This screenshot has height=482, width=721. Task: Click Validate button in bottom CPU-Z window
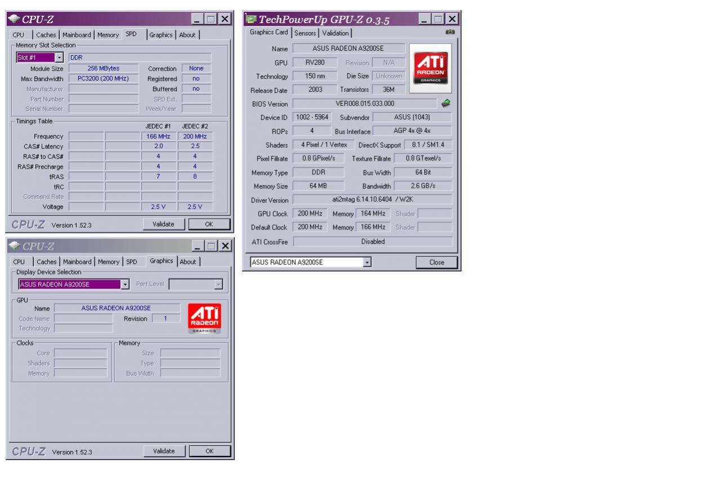click(x=164, y=451)
